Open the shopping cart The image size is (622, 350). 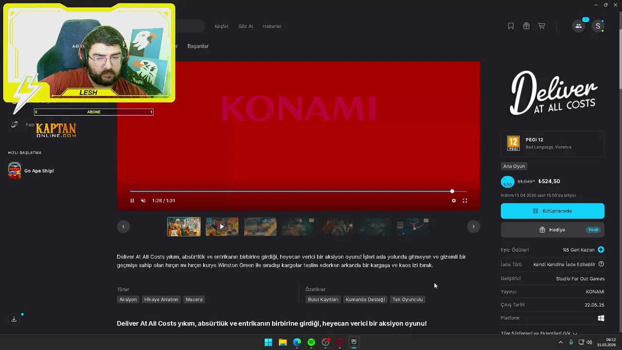pyautogui.click(x=542, y=26)
